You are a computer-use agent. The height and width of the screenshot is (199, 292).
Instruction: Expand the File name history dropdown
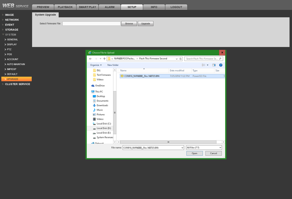[182, 147]
